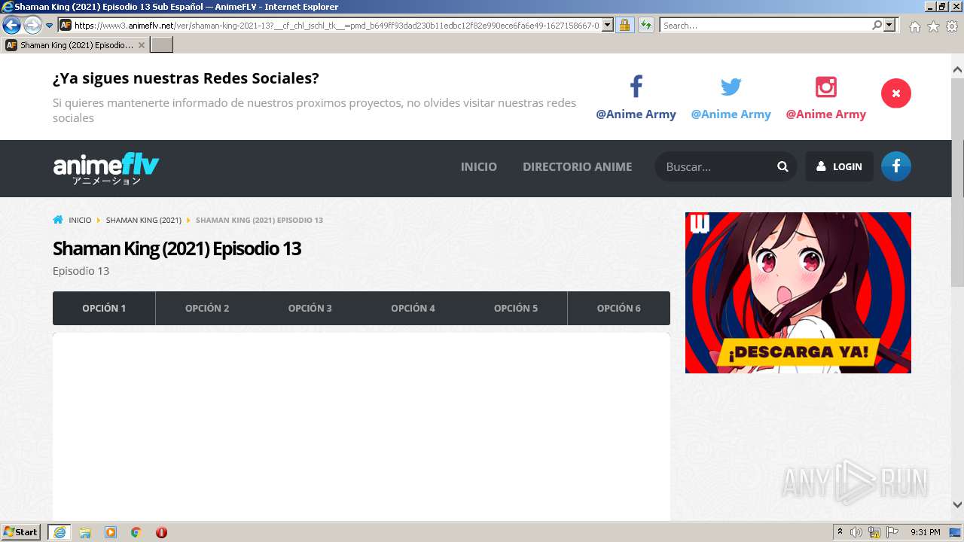Click the Shaman King (2021) Episodio 13 heading
The width and height of the screenshot is (964, 542).
(x=177, y=248)
